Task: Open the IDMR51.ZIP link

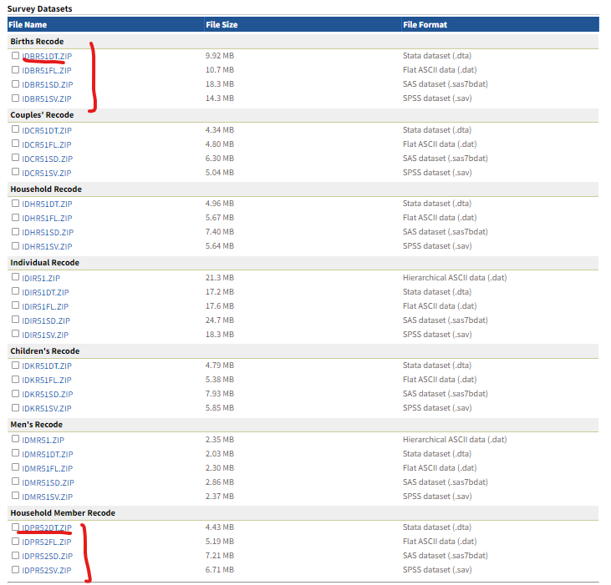Action: click(41, 439)
